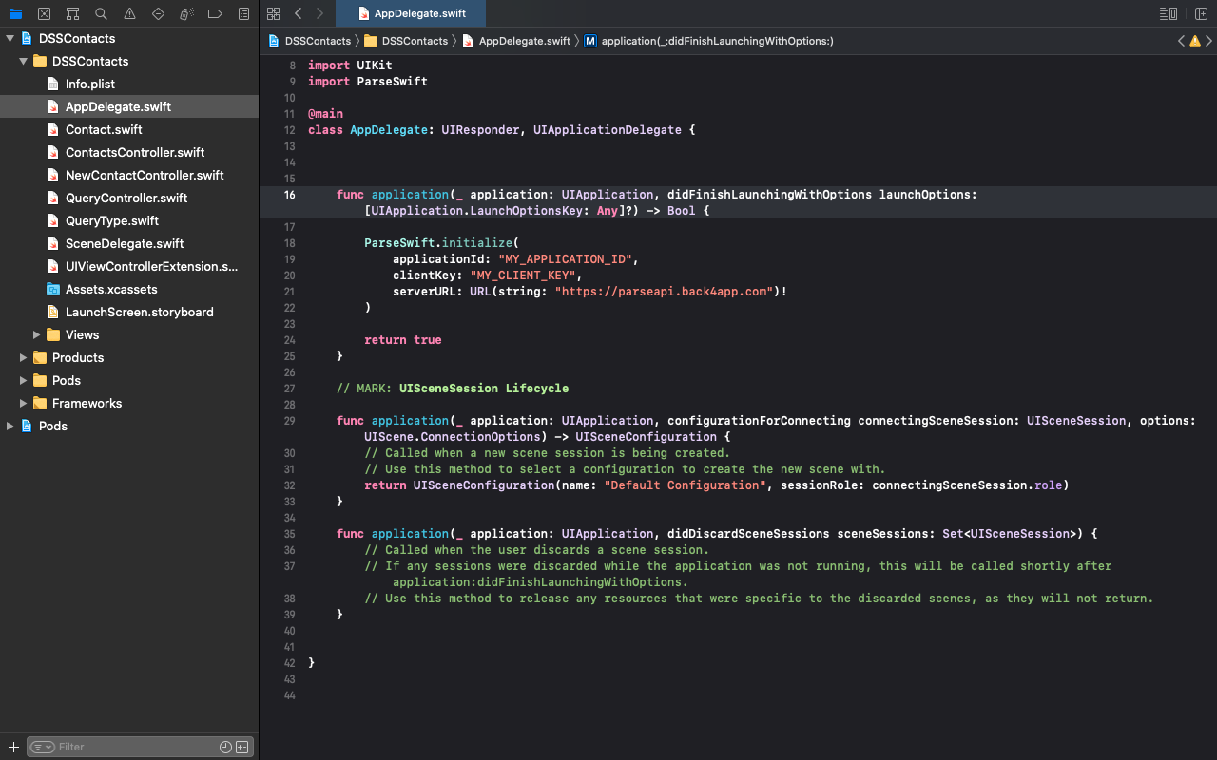
Task: Expand the yellow Pods folder
Action: (x=23, y=380)
